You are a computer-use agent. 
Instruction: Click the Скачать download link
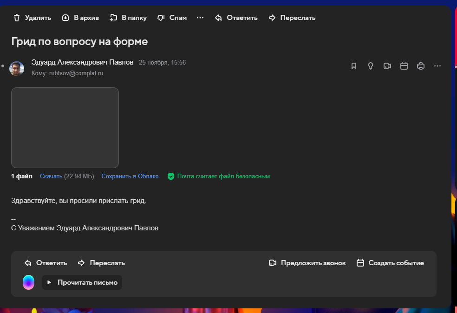point(51,176)
